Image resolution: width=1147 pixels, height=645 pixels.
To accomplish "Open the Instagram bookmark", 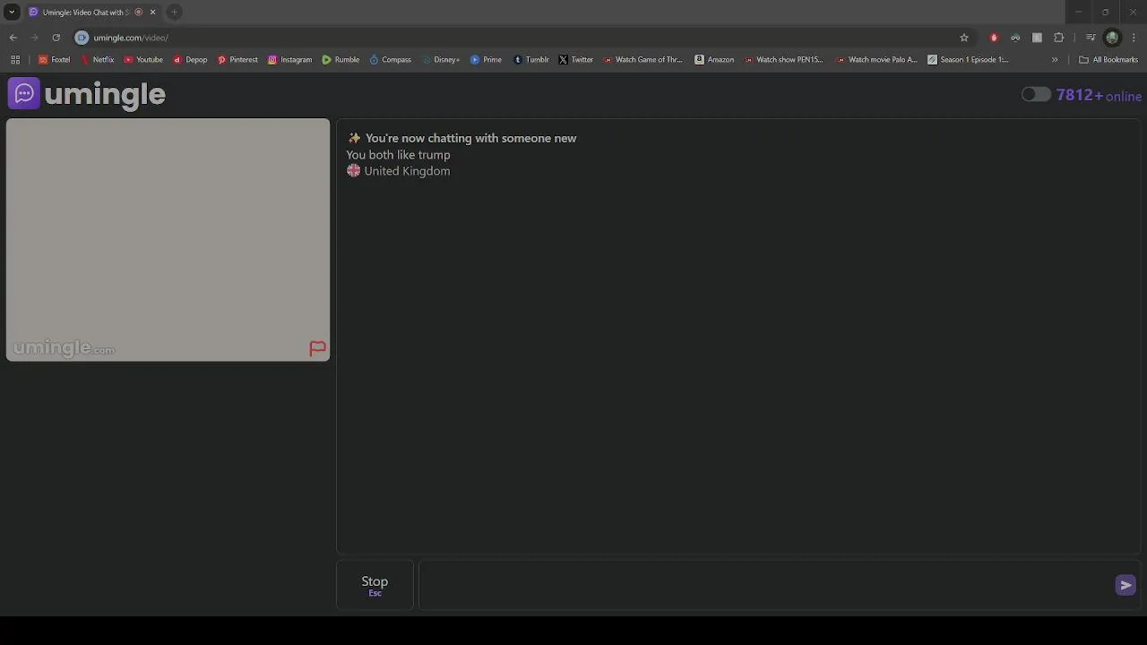I will (290, 60).
